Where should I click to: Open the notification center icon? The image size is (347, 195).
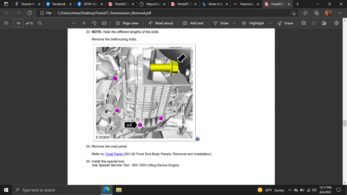click(338, 190)
